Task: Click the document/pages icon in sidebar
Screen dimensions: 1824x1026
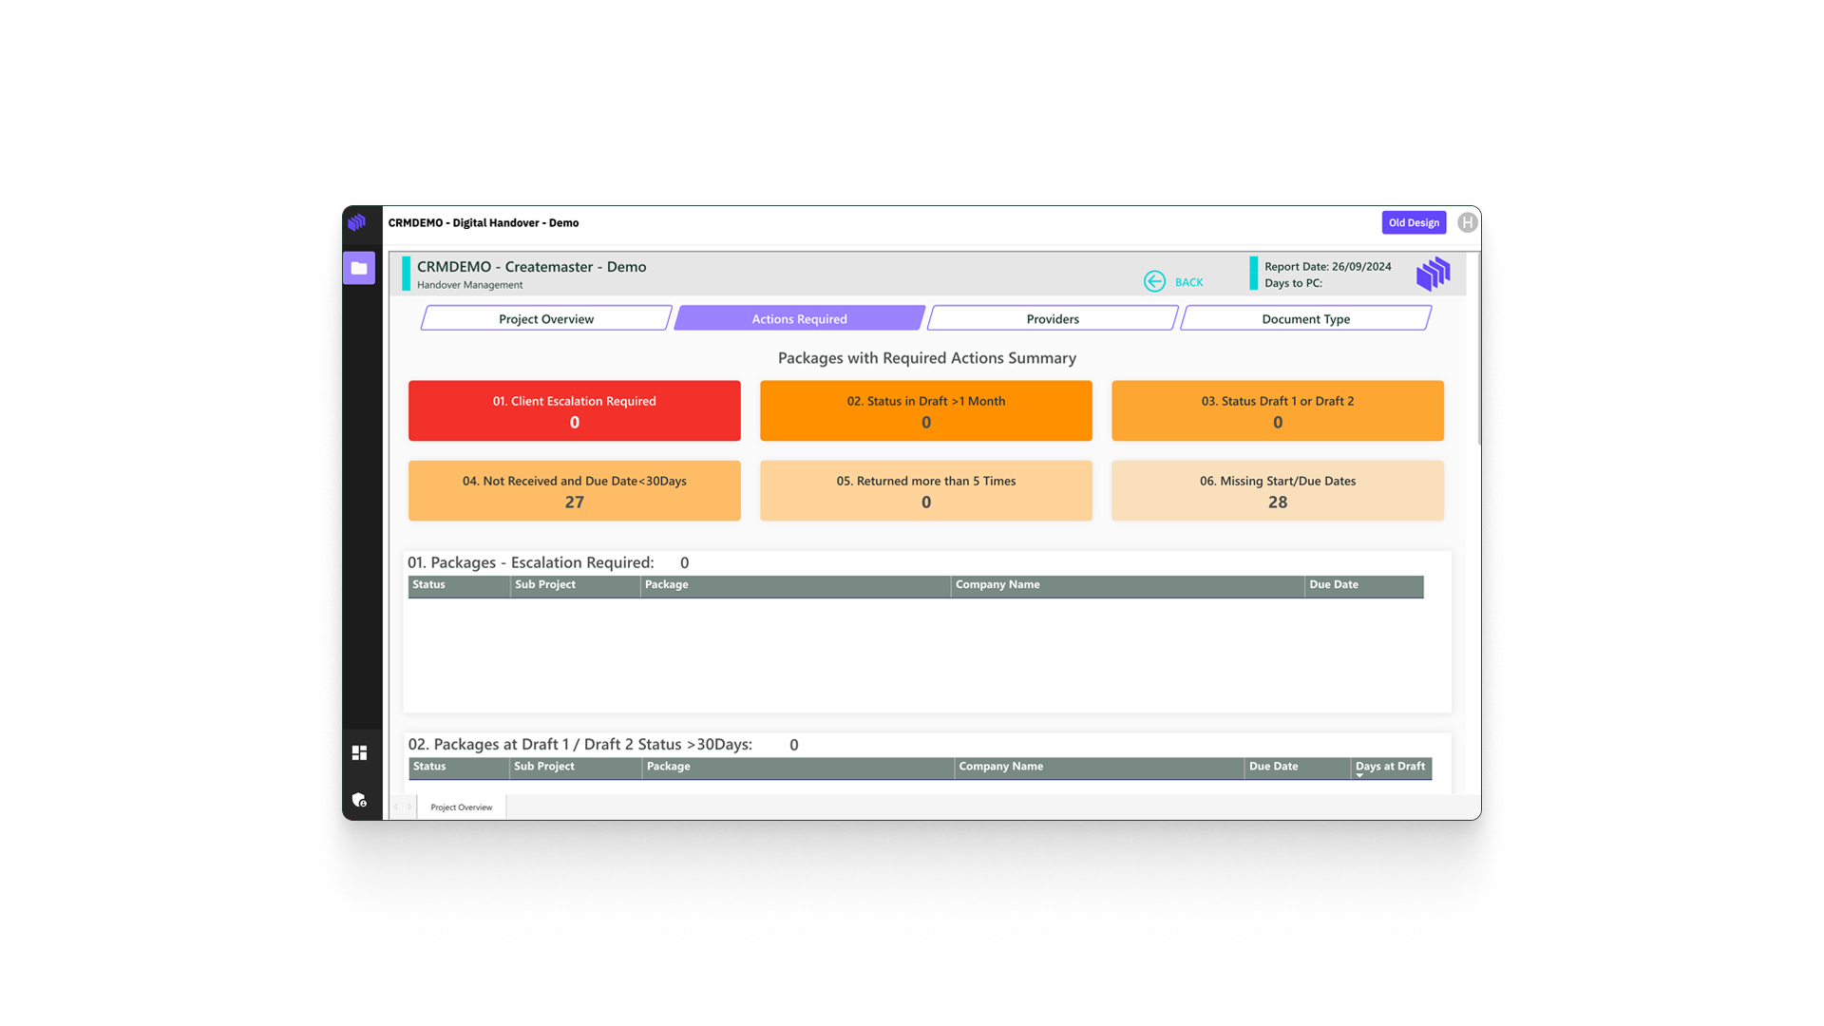Action: [359, 267]
